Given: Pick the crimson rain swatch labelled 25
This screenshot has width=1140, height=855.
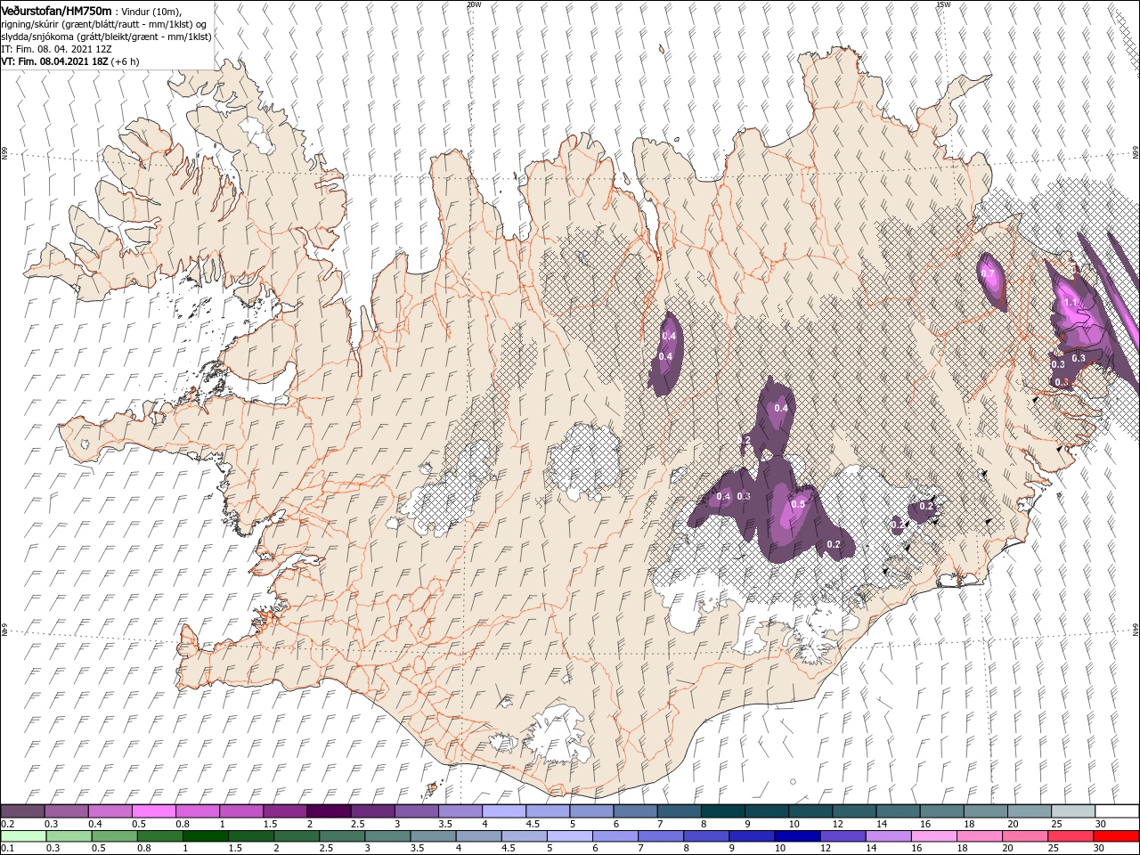Looking at the screenshot, I should (1071, 836).
